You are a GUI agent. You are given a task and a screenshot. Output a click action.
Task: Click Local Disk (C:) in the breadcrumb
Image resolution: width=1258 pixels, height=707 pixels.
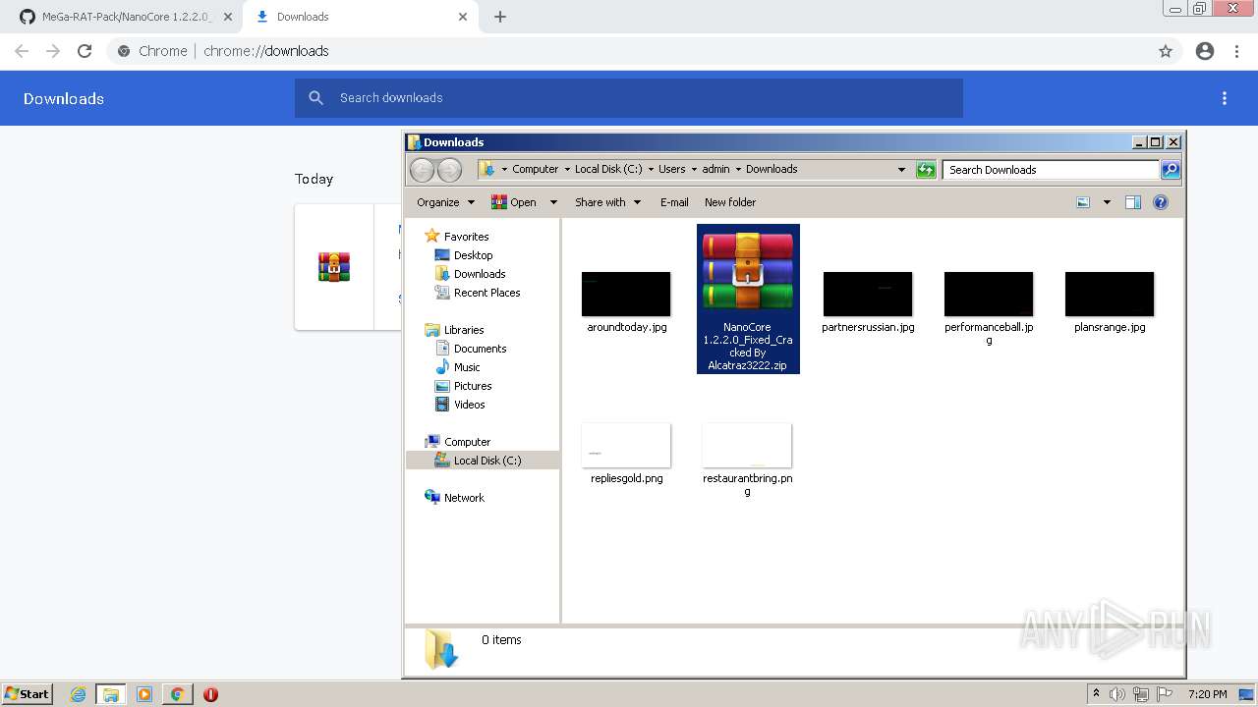tap(608, 169)
